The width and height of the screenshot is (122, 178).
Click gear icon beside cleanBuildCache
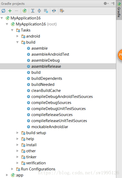(29, 91)
